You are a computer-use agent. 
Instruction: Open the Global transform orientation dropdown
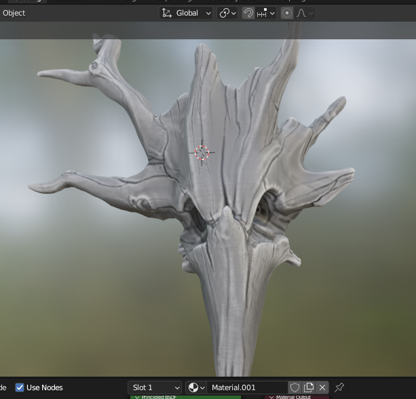(x=187, y=13)
